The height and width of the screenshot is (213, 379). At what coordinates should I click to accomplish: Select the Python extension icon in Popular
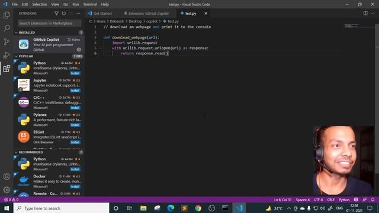24,67
